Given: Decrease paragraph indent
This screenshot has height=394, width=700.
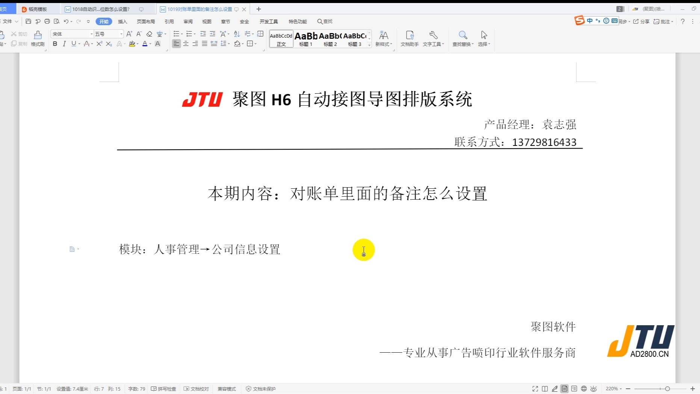Looking at the screenshot, I should pyautogui.click(x=203, y=34).
